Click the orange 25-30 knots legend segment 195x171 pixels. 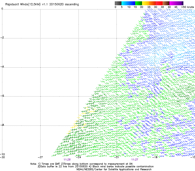[152, 3]
